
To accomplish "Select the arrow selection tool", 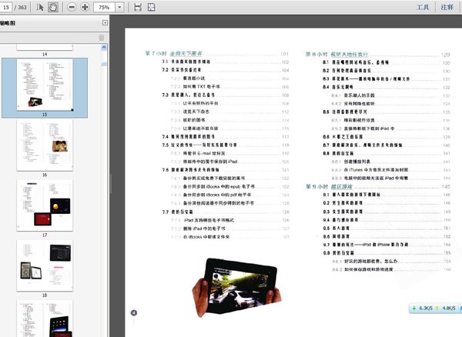I will tap(40, 7).
